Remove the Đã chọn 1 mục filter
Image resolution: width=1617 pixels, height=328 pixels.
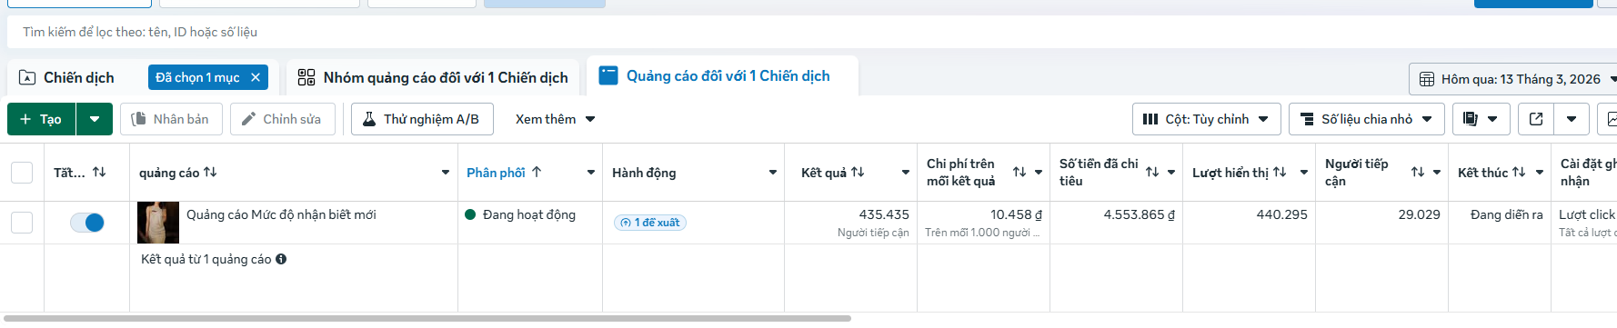pos(256,77)
